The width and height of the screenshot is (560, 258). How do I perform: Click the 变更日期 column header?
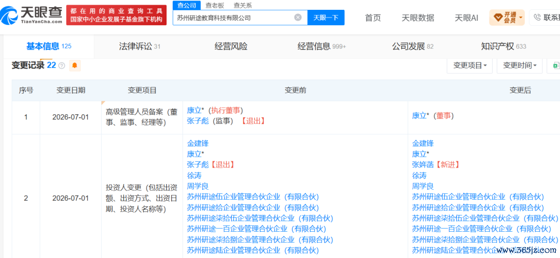pos(71,90)
